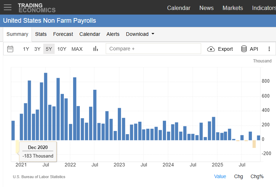Viewport: 276px width, 187px height.
Task: Click the Chg link below the chart
Action: point(238,176)
